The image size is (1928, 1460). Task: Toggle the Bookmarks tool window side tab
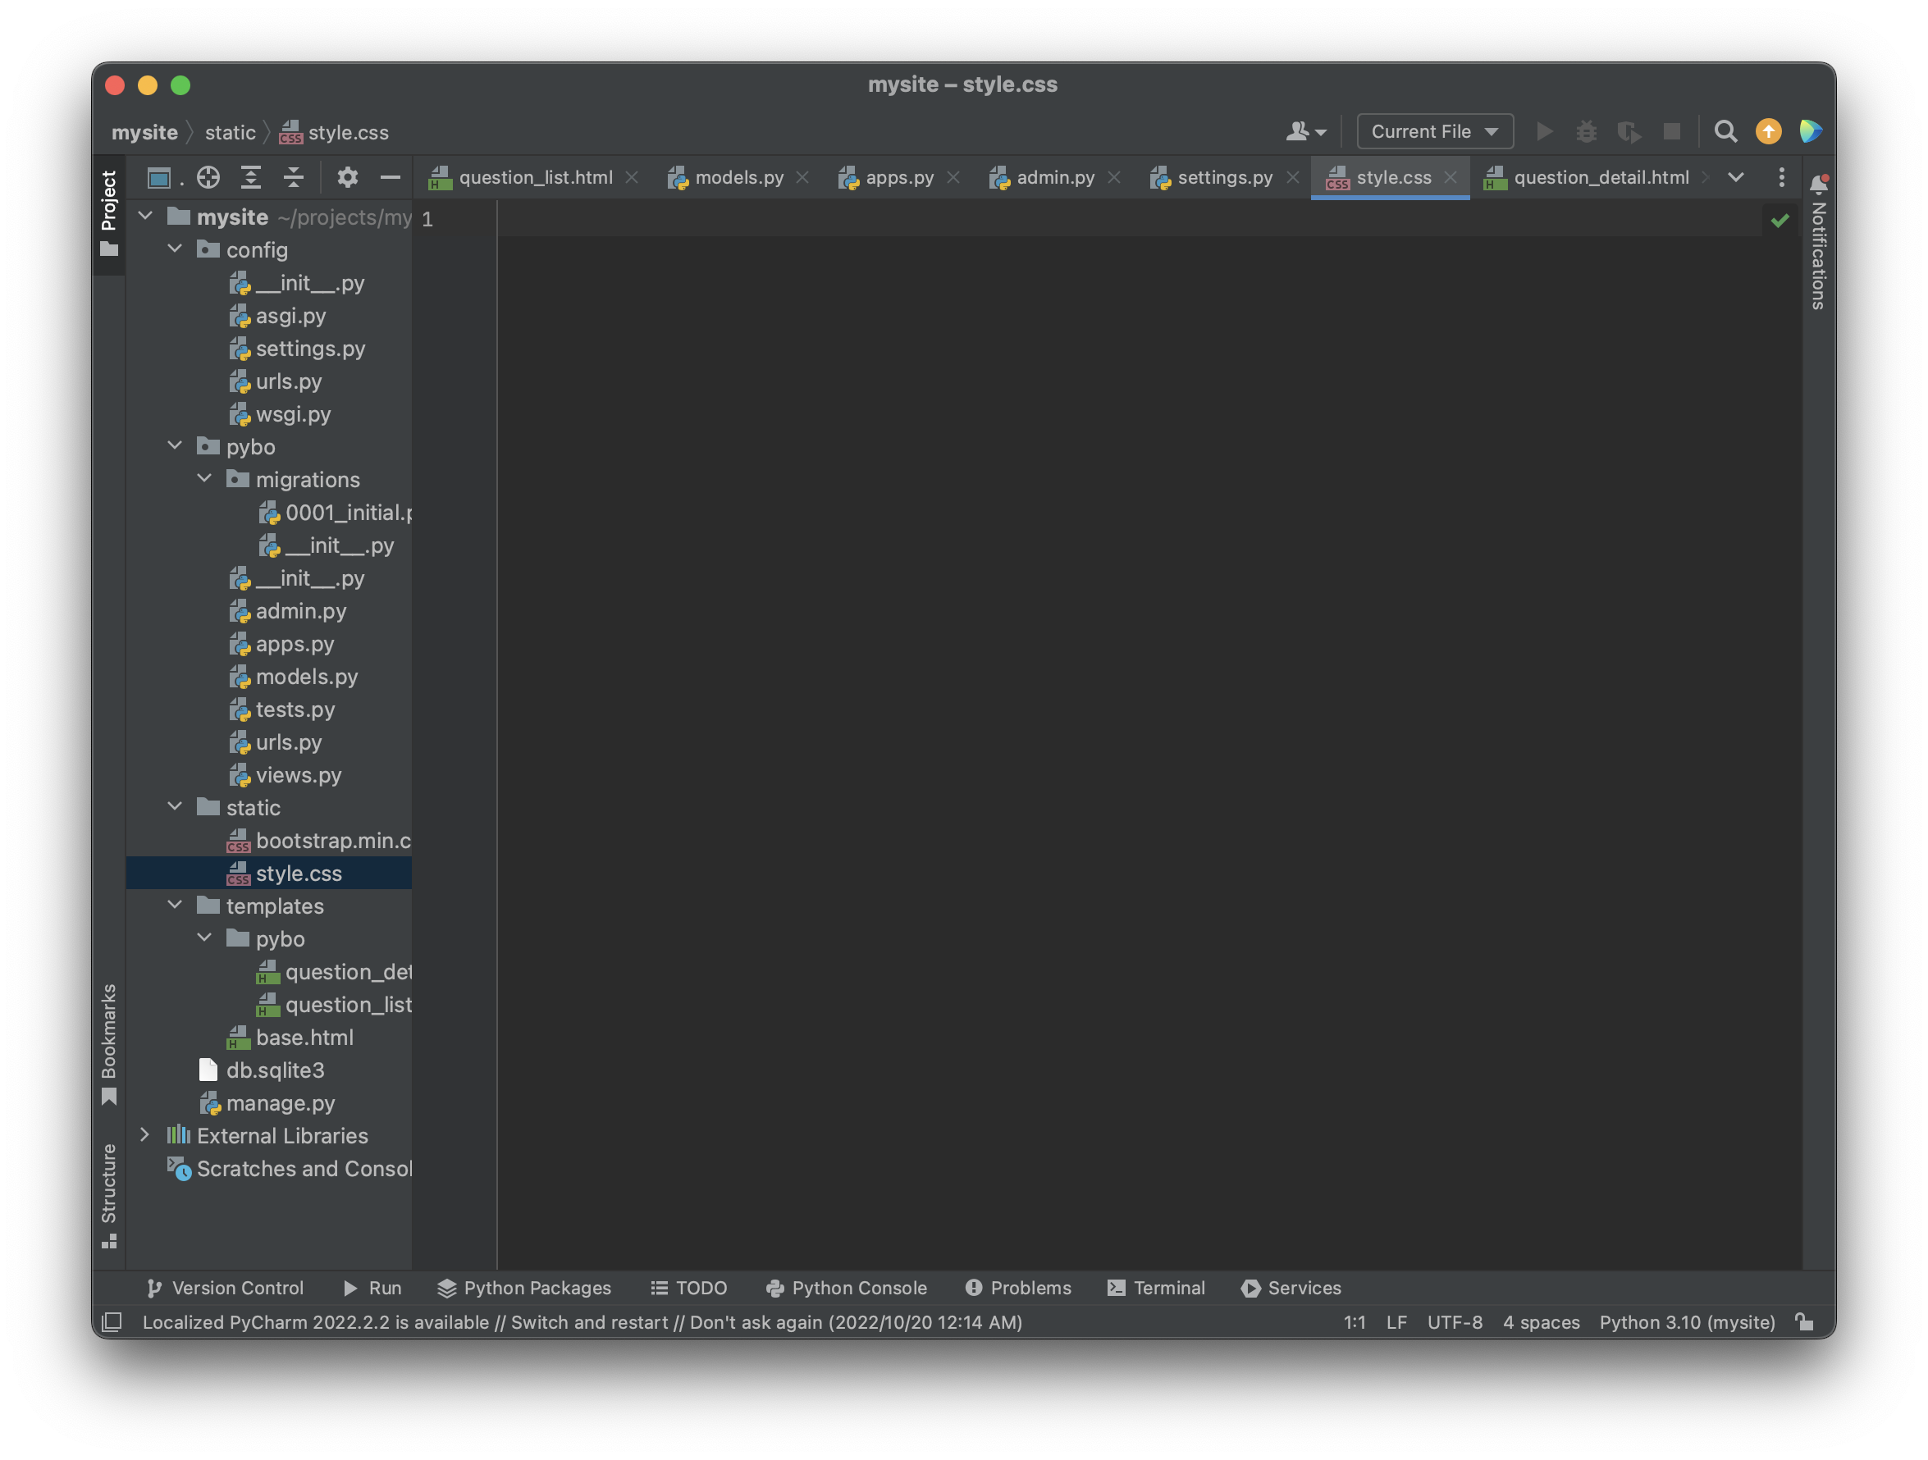109,1043
